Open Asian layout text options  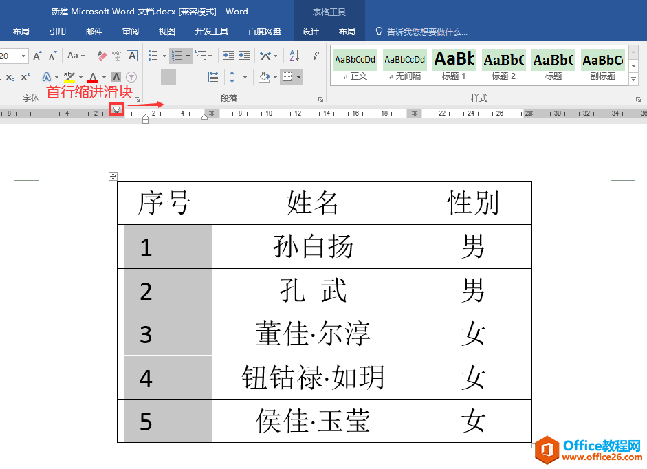(x=265, y=56)
